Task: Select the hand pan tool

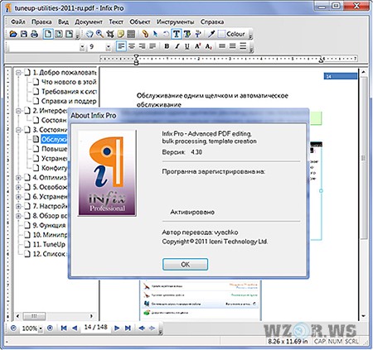Action: click(x=89, y=34)
